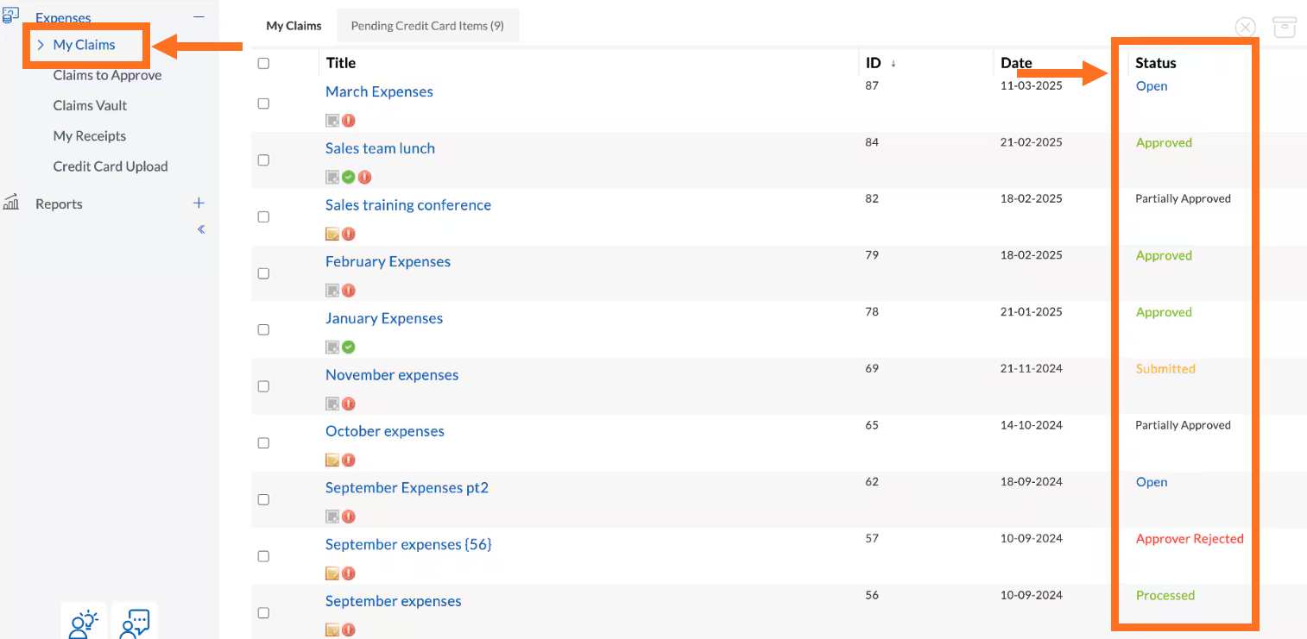Click the red warning icon under November expenses
1307x639 pixels.
pos(349,404)
